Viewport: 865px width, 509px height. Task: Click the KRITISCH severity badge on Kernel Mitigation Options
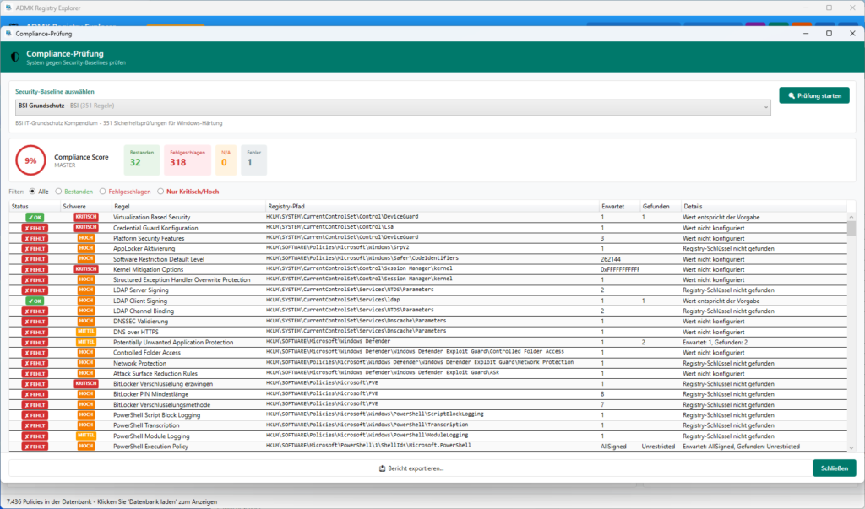point(84,268)
